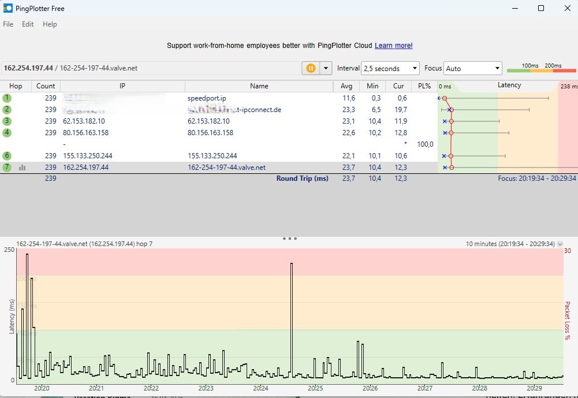Pause tracing with the orange pause button
This screenshot has height=398, width=578.
pos(311,68)
